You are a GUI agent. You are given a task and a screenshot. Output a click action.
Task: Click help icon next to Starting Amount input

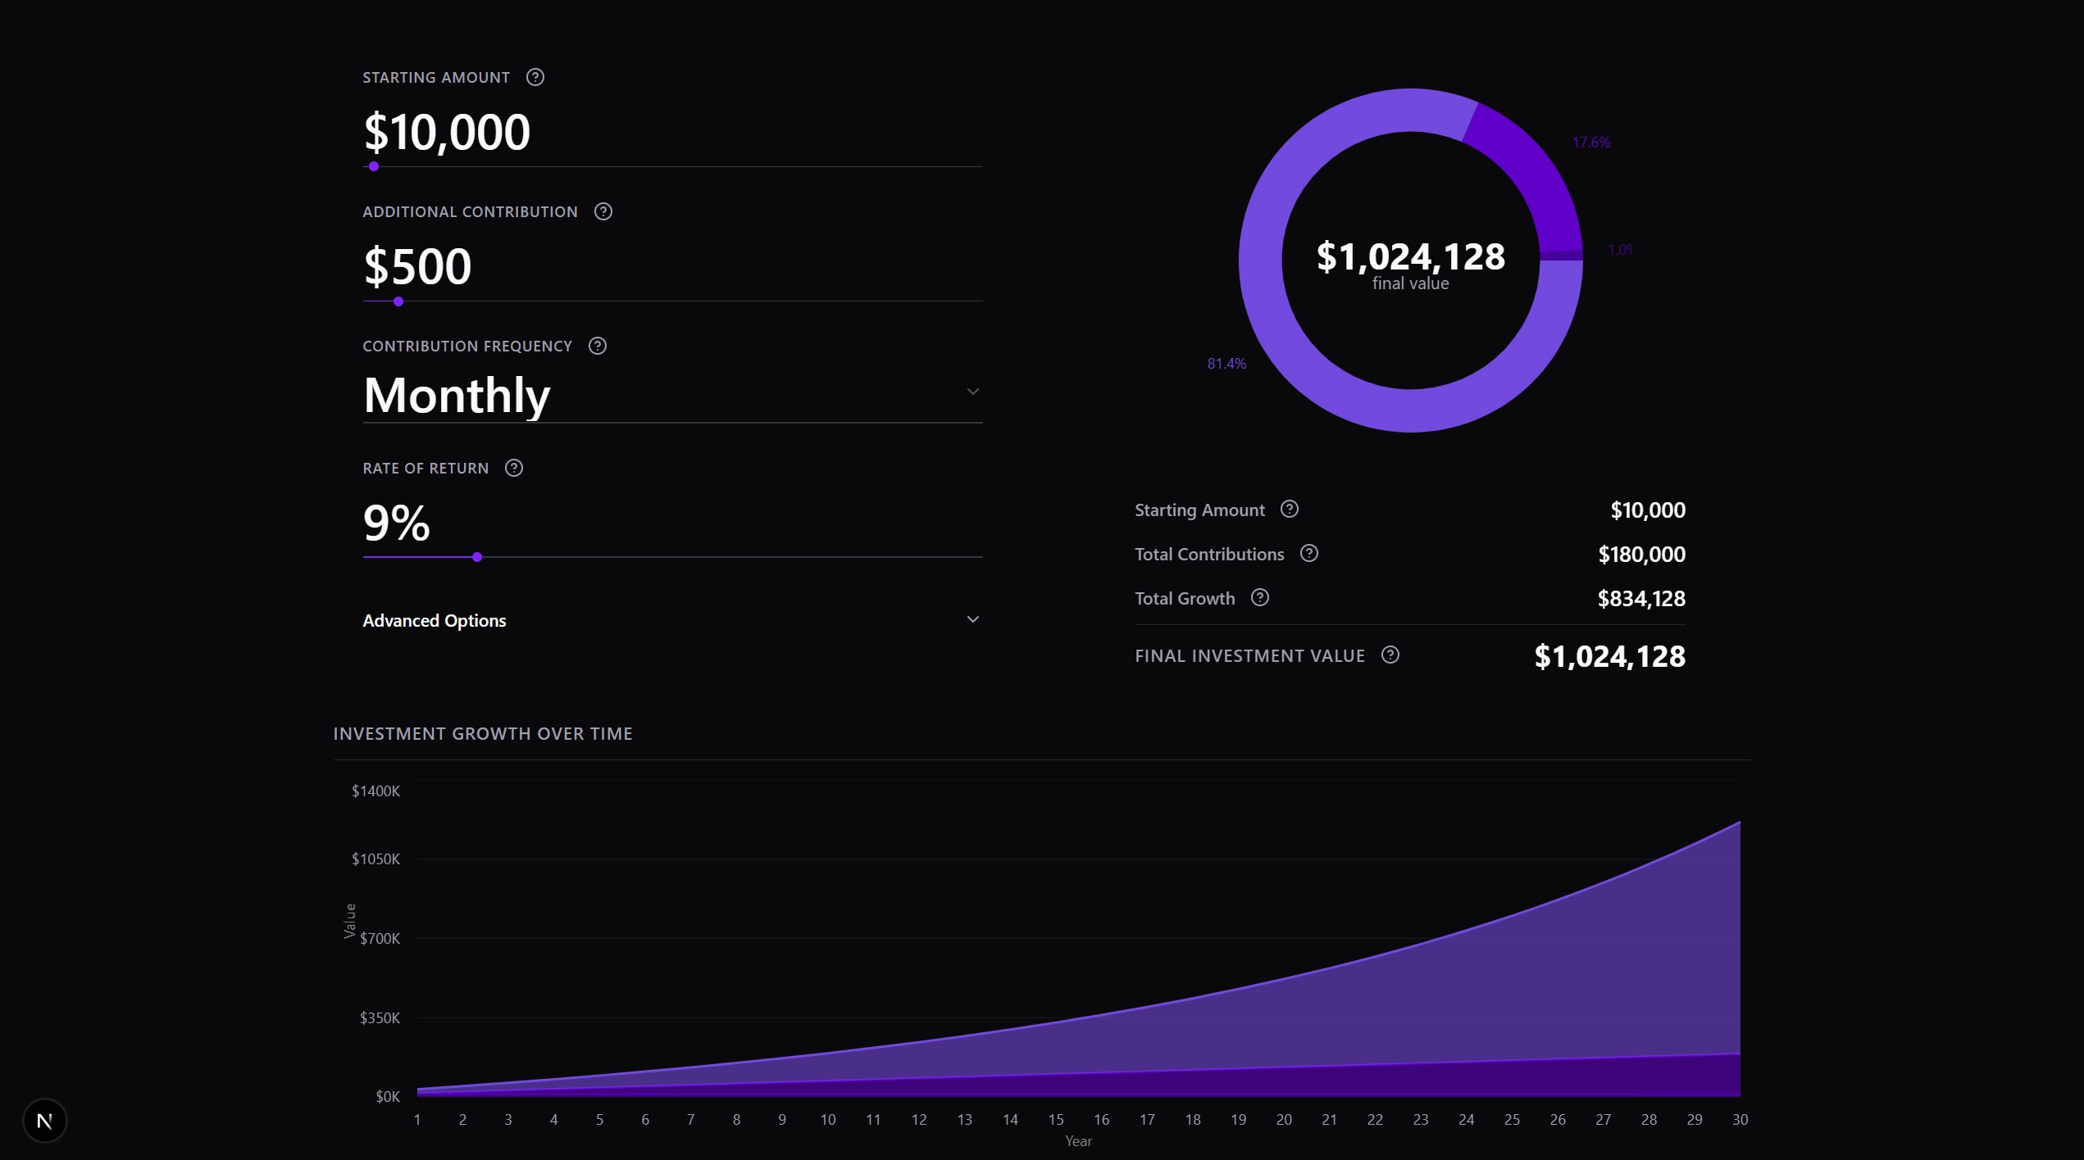tap(535, 77)
